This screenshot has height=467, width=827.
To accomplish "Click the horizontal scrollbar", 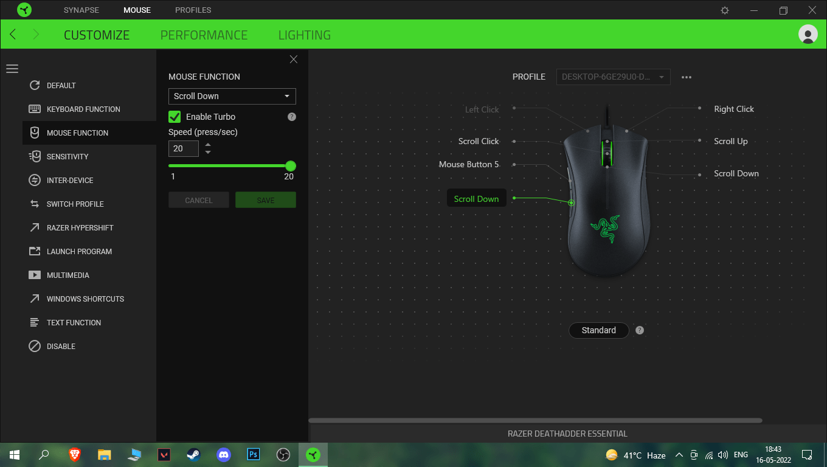I will 535,420.
